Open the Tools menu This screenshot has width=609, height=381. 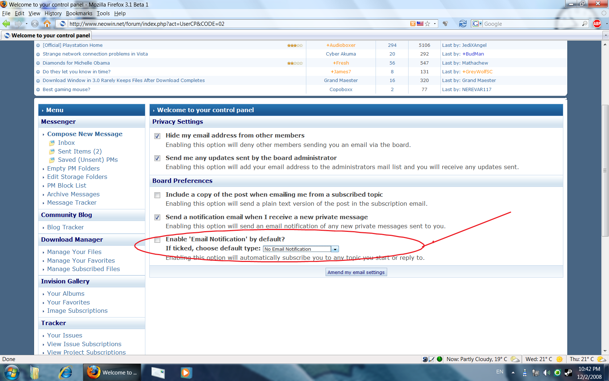point(103,13)
